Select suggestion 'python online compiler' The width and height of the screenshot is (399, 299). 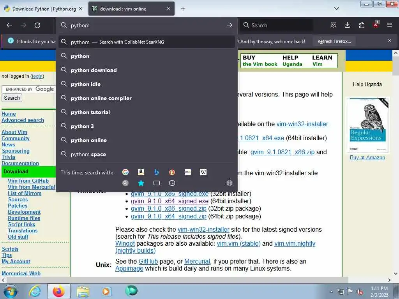147,98
